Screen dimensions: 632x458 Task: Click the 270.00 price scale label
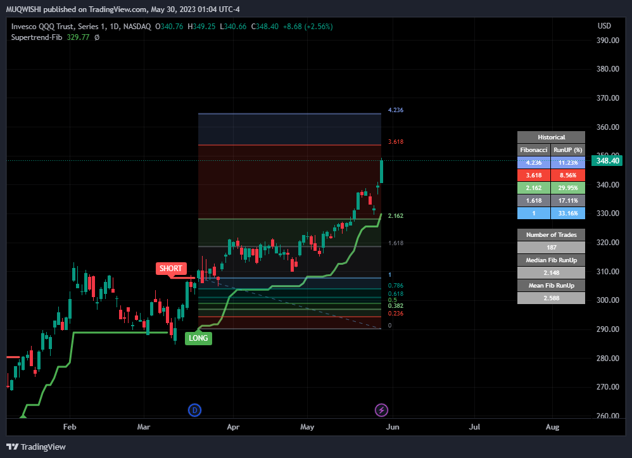[x=608, y=387]
